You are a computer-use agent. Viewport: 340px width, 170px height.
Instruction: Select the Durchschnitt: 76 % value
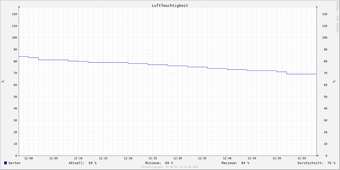[x=316, y=163]
